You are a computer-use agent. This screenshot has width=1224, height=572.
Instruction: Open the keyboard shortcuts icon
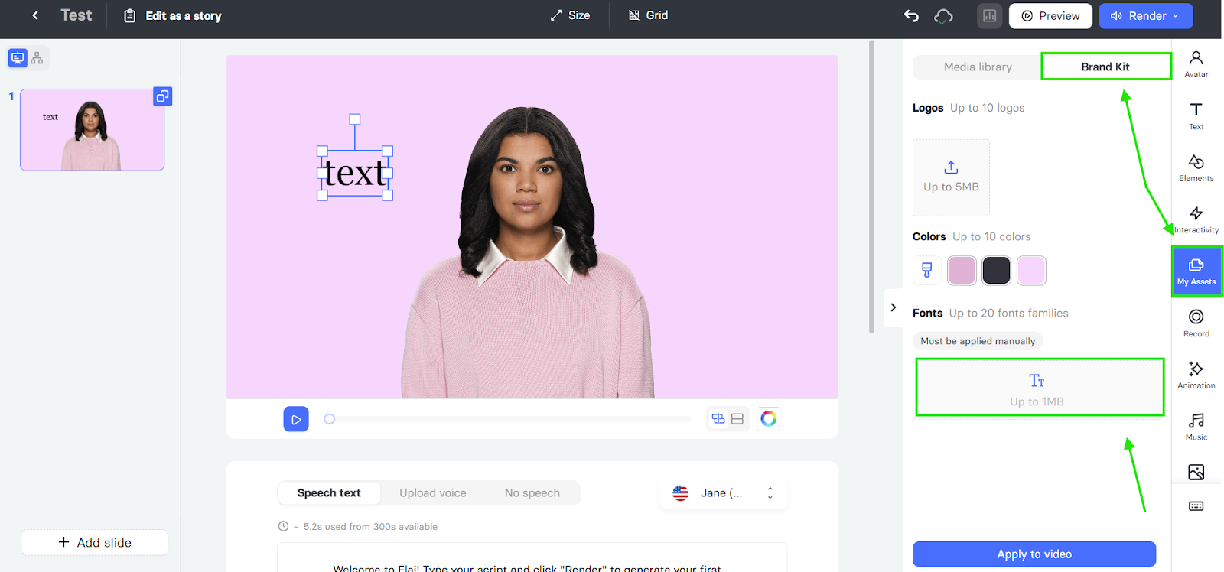tap(1196, 506)
